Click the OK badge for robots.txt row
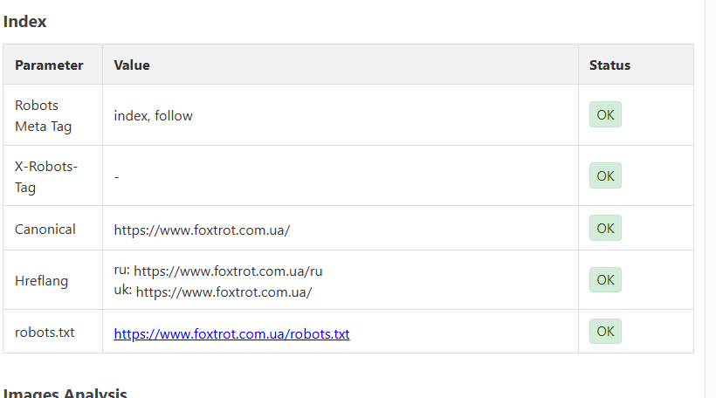This screenshot has width=716, height=398. pos(605,332)
